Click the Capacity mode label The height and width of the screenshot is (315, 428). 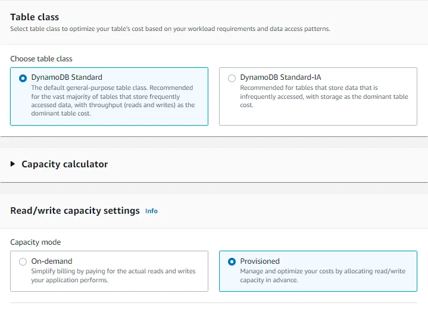click(x=35, y=242)
